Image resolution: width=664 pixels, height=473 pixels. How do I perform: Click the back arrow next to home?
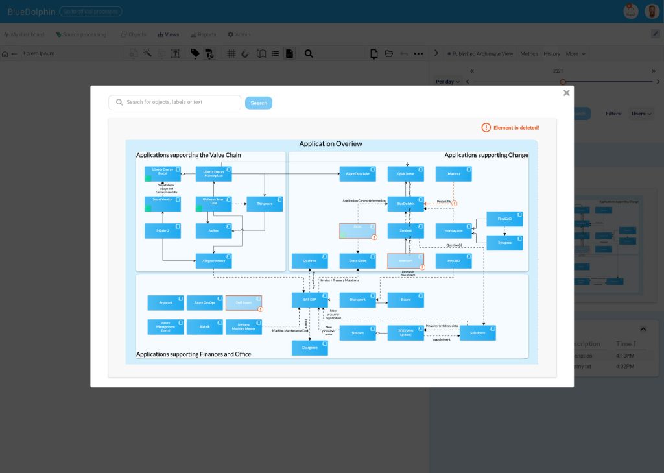tap(14, 54)
